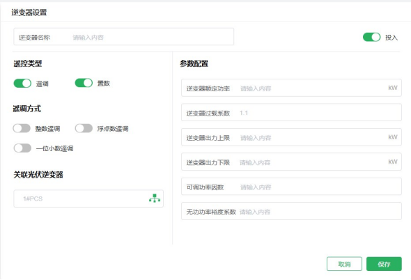The height and width of the screenshot is (280, 411).
Task: Enable 整数遥调 switch
Action: point(22,128)
